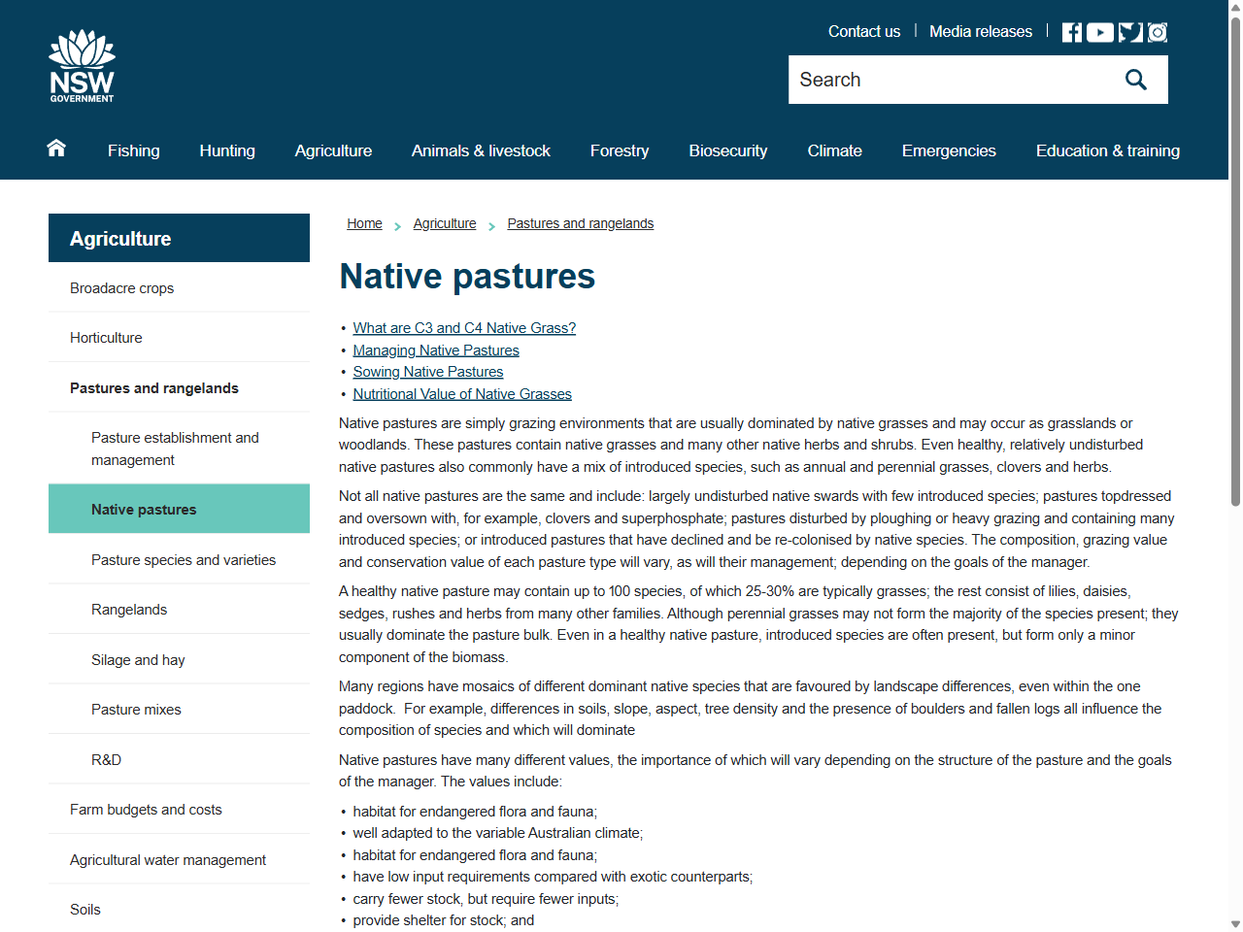Open What are C3 and C4 Native Grass?
This screenshot has width=1243, height=932.
(464, 328)
